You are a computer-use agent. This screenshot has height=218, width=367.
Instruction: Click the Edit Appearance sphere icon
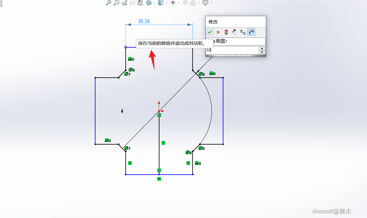[x=185, y=3]
